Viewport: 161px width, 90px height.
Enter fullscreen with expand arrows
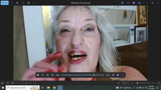pos(158,83)
